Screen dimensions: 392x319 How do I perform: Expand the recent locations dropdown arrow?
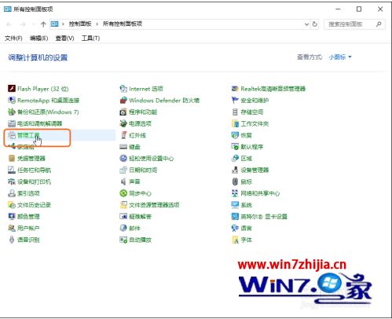(34, 24)
